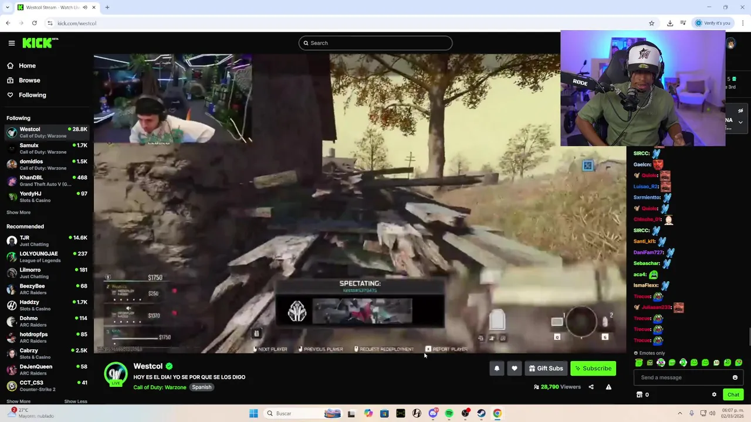
Task: Open chat settings gear
Action: point(714,394)
